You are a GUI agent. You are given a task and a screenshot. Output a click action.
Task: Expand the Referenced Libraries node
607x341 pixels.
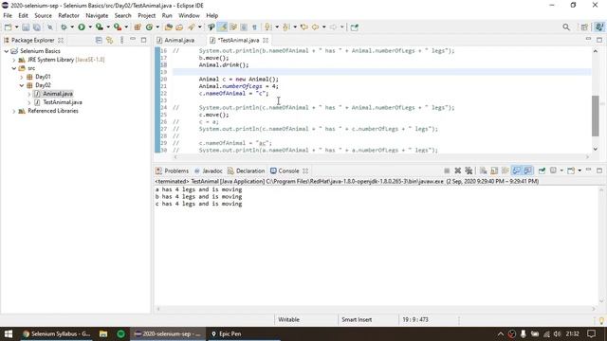[x=14, y=111]
